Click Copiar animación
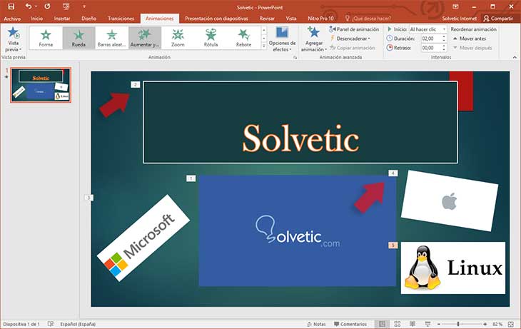 coord(352,48)
